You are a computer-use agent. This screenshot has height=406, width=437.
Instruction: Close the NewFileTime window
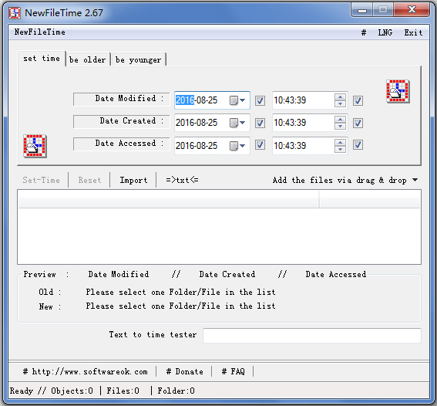pos(412,10)
